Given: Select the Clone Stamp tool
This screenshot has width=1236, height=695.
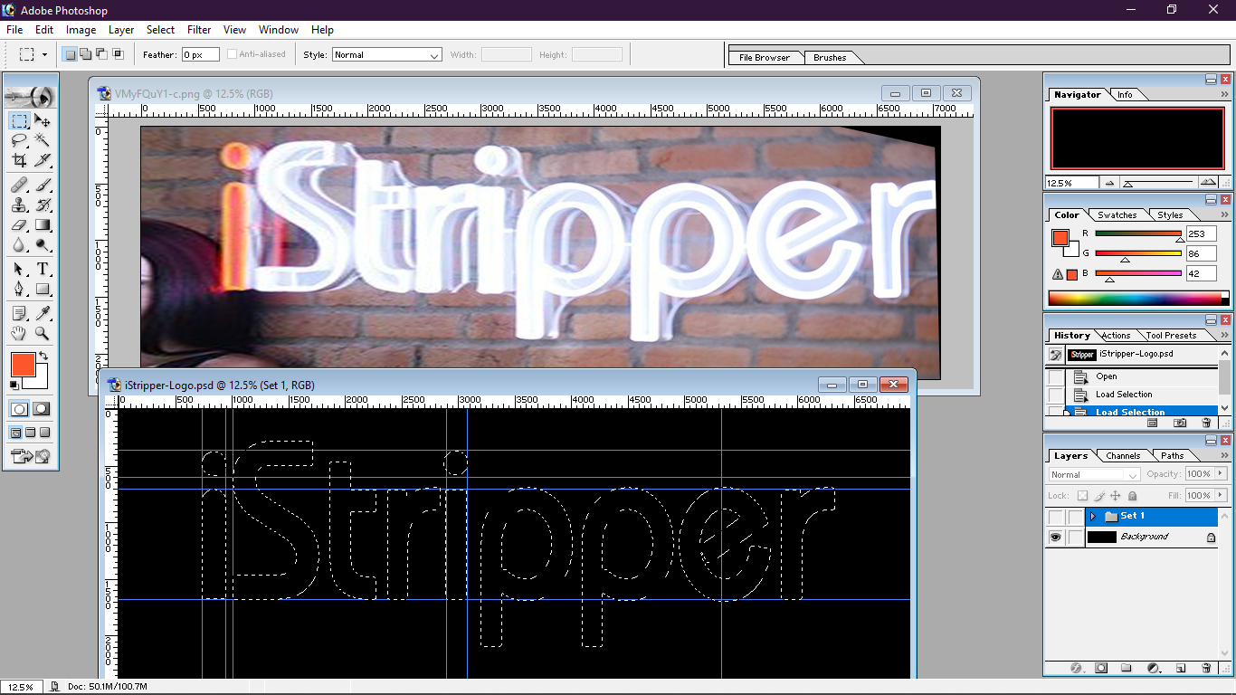Looking at the screenshot, I should 19,205.
